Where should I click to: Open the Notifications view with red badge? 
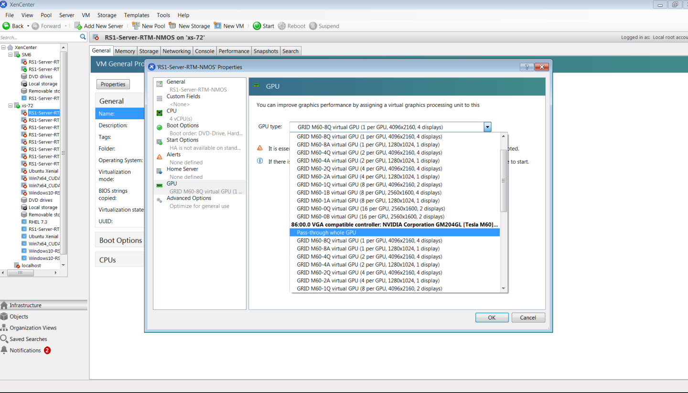[26, 350]
